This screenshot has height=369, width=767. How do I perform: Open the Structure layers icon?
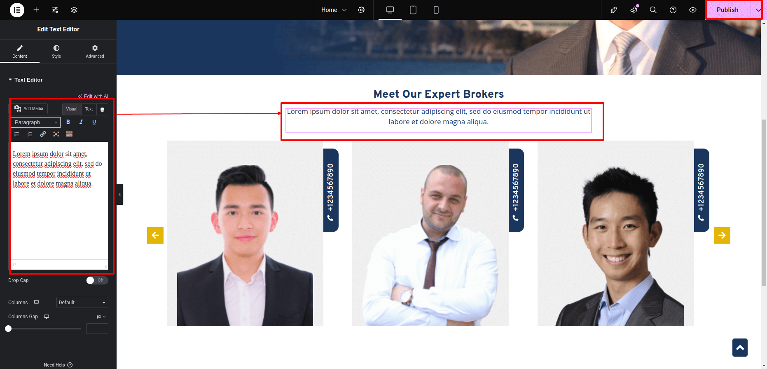tap(74, 10)
